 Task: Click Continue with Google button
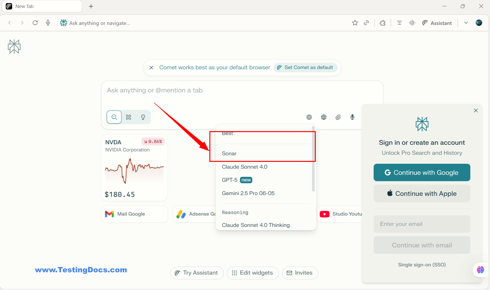point(422,172)
